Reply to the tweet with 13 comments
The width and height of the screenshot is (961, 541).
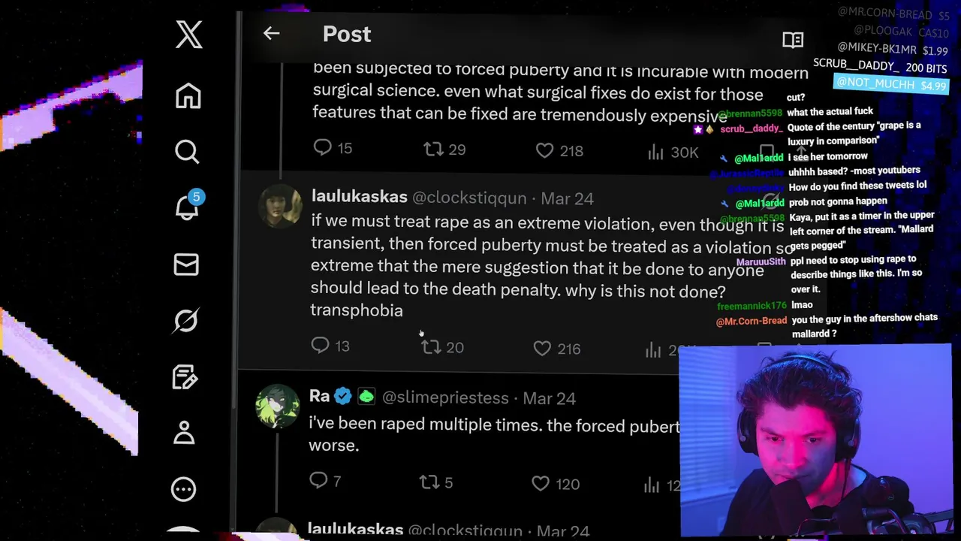(x=321, y=345)
